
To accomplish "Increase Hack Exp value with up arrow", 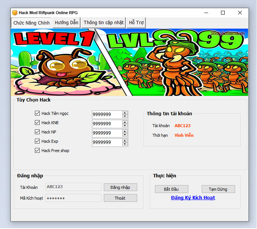I will pos(125,141).
